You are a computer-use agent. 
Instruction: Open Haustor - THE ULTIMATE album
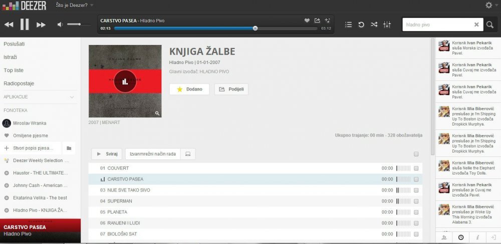(x=41, y=173)
